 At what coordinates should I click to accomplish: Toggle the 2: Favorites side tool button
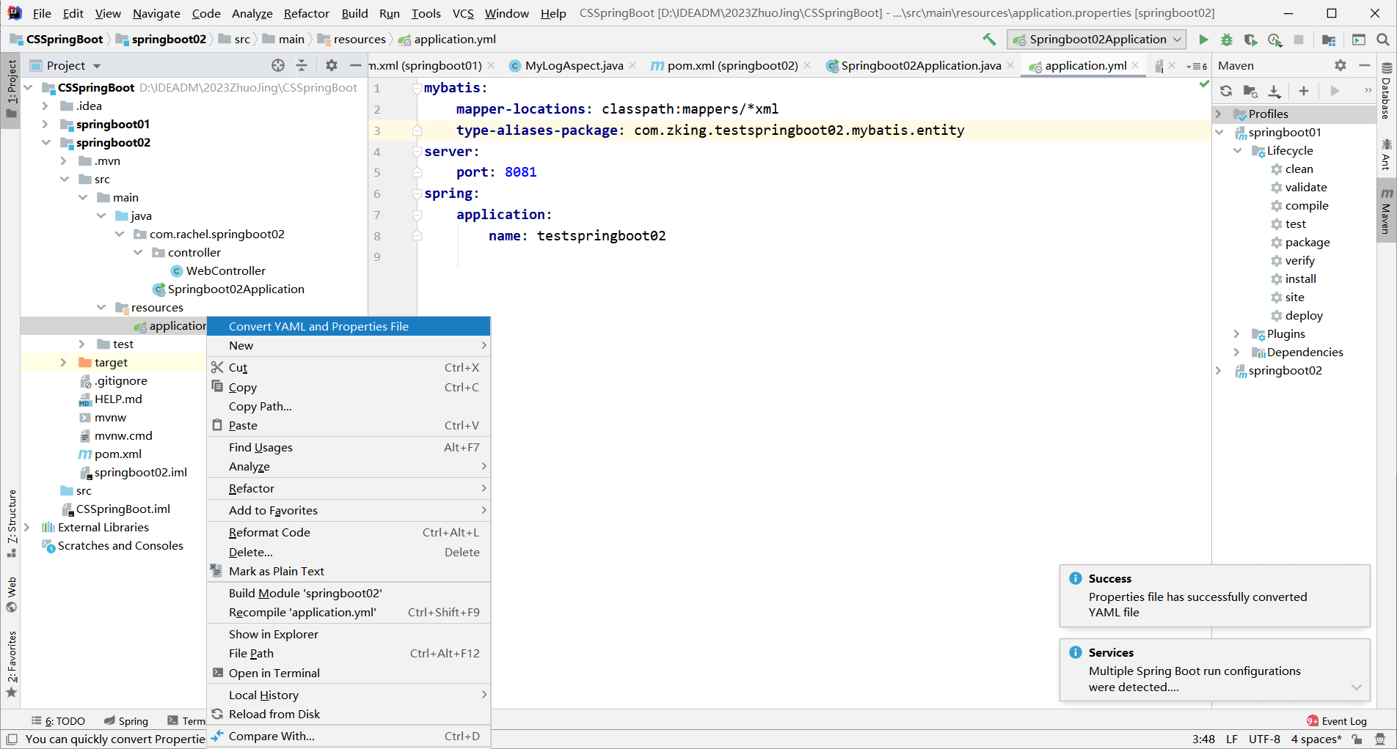[x=11, y=664]
